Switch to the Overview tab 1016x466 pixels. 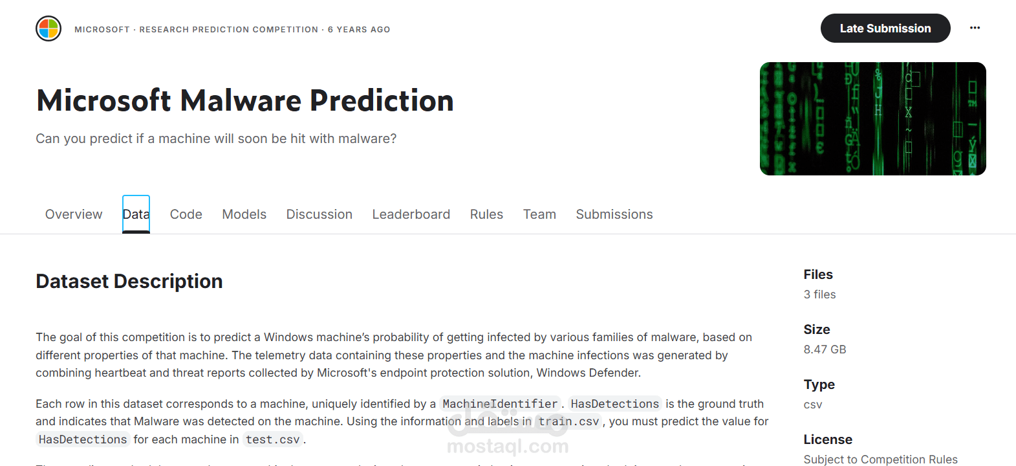click(x=73, y=214)
